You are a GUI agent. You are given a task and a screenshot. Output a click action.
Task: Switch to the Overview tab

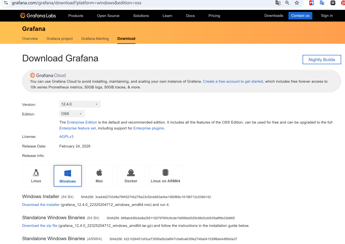coord(30,39)
